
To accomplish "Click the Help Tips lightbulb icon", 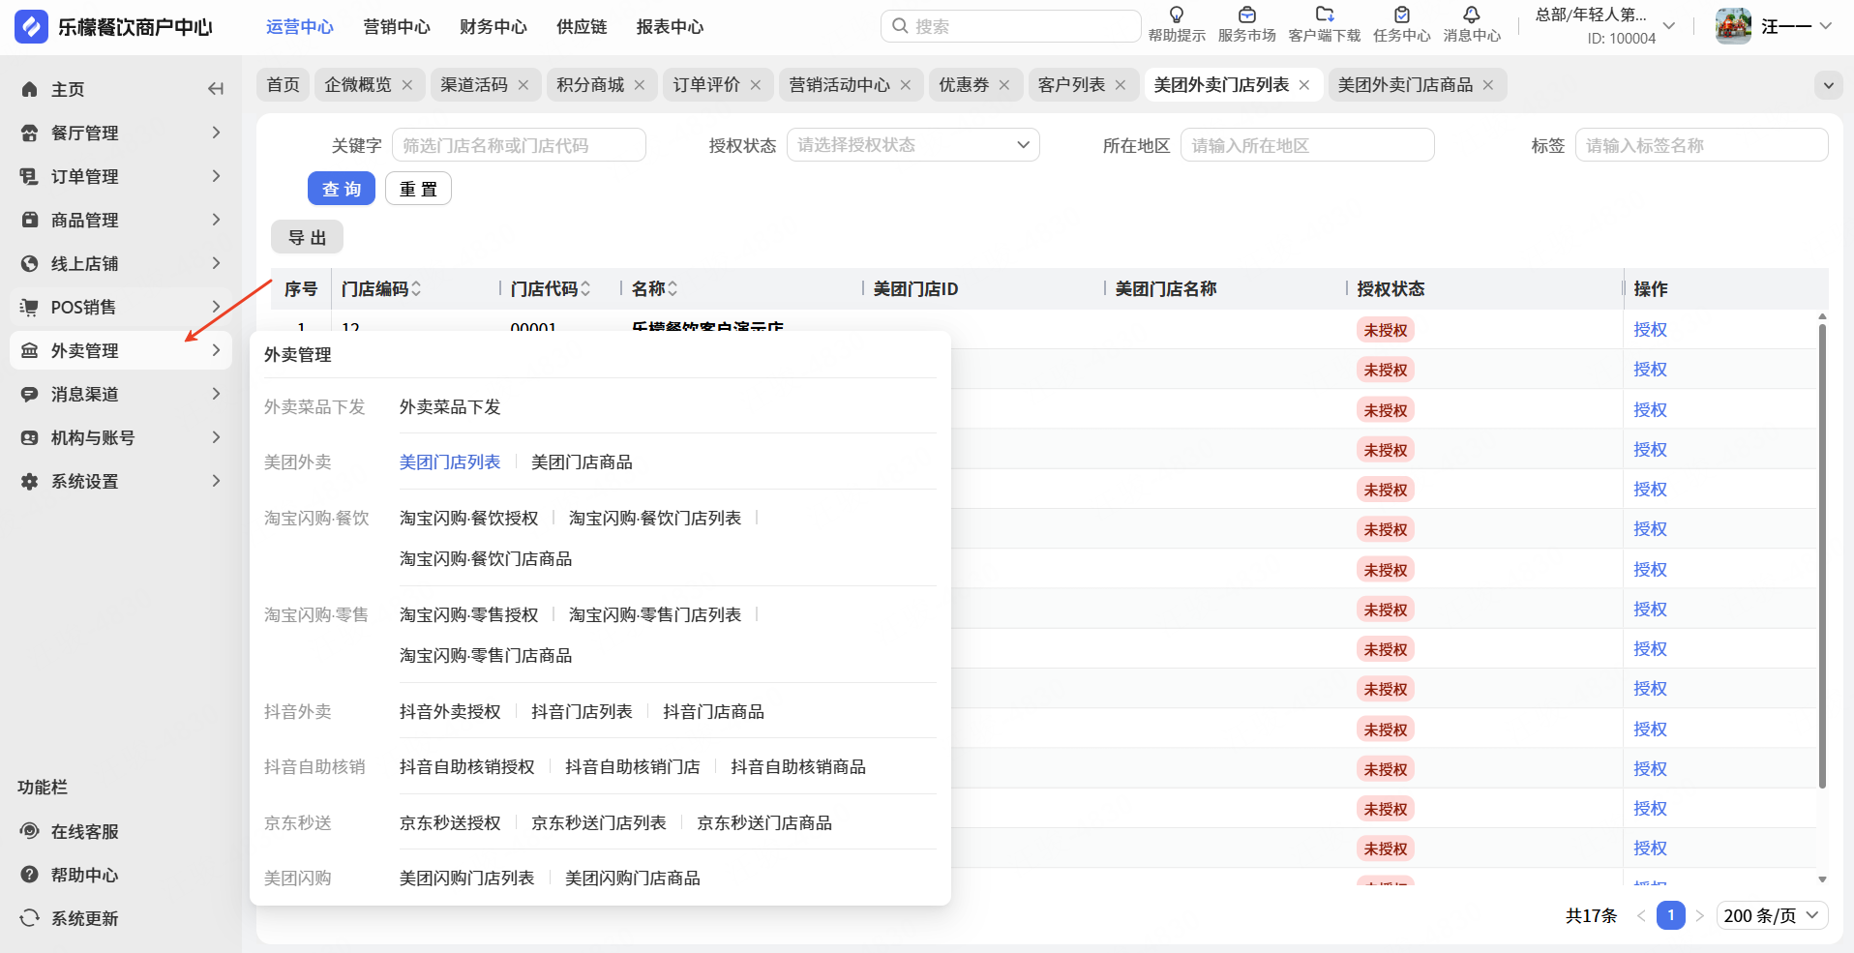I will (1177, 15).
